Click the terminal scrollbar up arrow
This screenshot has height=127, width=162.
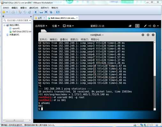[155, 43]
